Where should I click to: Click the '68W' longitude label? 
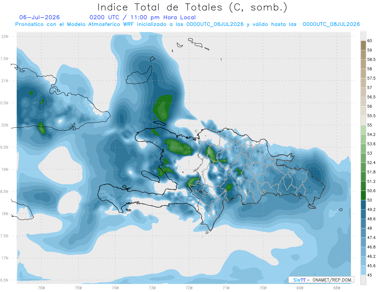pos(337,288)
